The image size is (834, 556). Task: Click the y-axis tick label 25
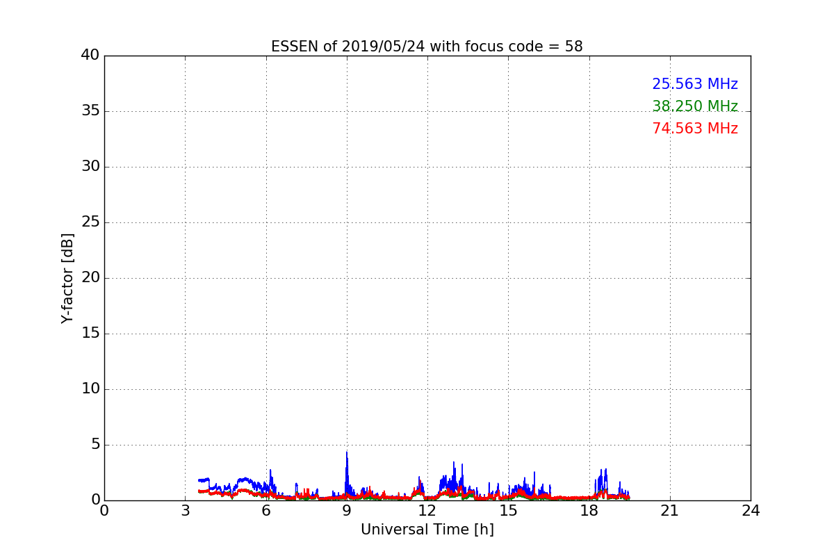tap(90, 222)
